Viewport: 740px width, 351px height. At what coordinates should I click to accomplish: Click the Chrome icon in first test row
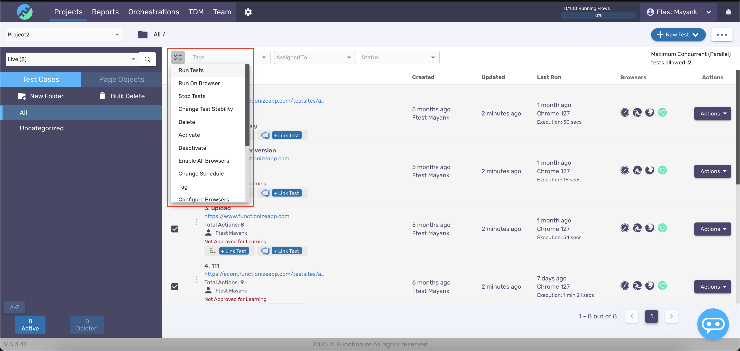pos(662,112)
